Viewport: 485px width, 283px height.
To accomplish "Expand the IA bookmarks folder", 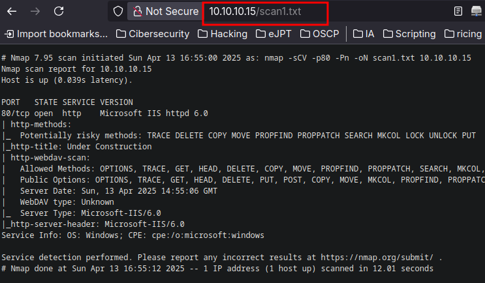I will pos(364,34).
